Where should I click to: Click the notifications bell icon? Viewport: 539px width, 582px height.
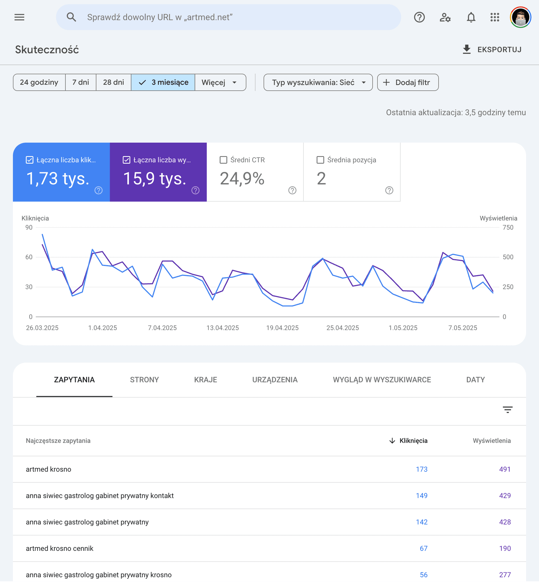471,17
